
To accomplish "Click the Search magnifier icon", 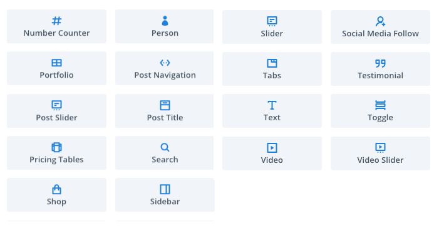I will pos(165,147).
